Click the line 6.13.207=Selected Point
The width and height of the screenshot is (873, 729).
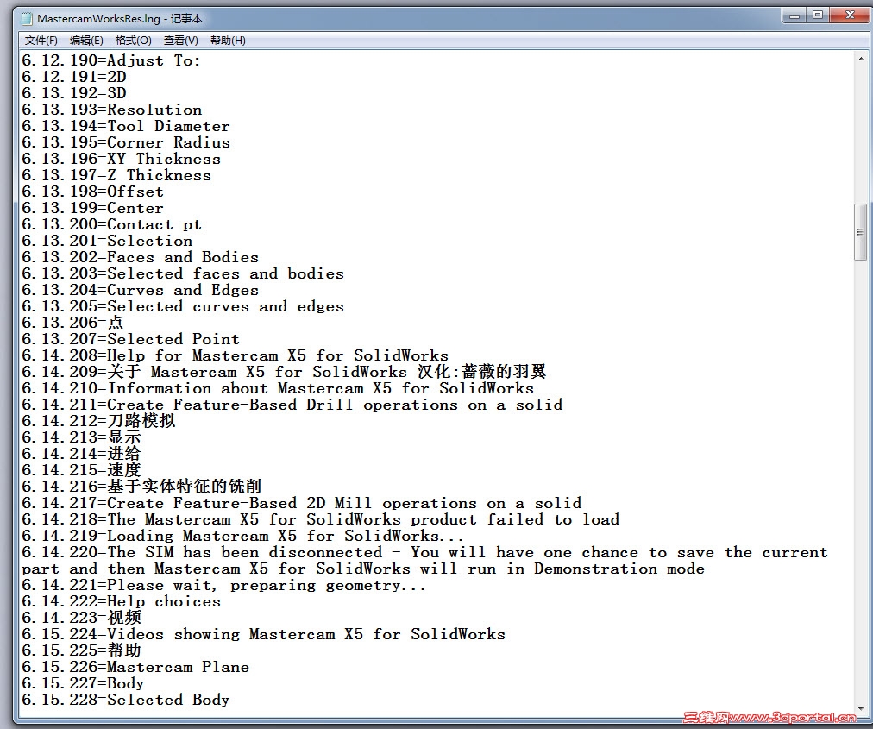coord(131,338)
